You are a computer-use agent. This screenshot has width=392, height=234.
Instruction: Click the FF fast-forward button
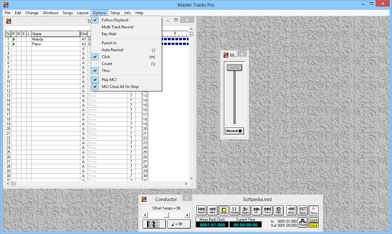257,210
